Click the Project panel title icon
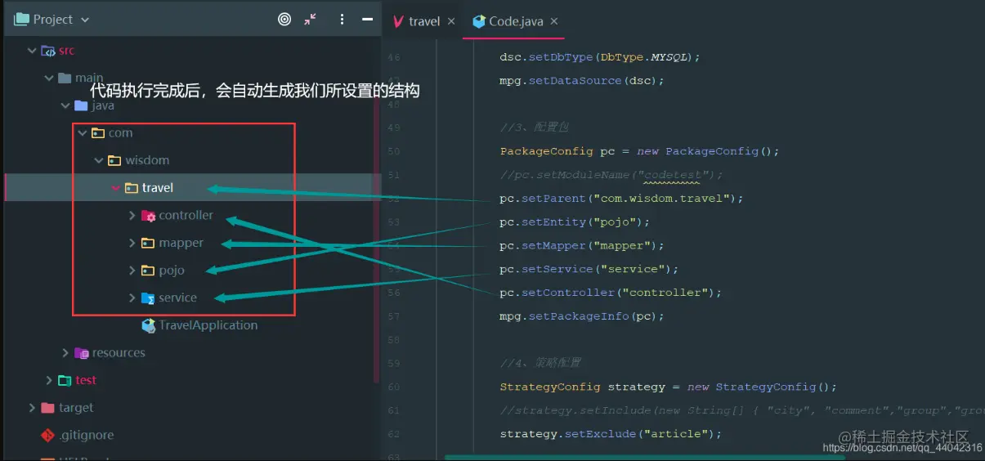 [x=21, y=20]
